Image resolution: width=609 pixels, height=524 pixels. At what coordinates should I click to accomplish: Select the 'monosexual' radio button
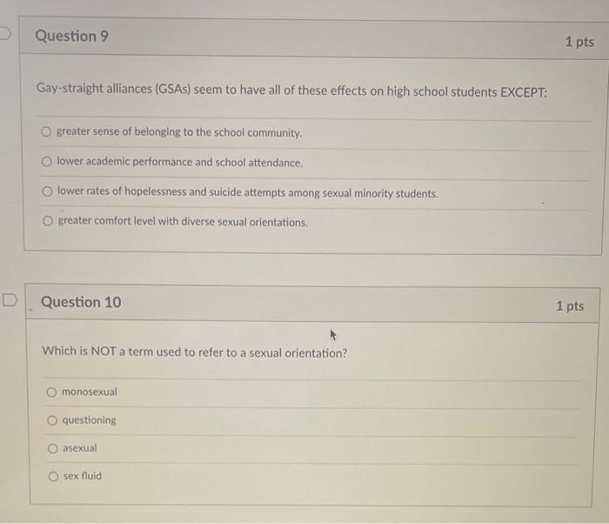[51, 393]
